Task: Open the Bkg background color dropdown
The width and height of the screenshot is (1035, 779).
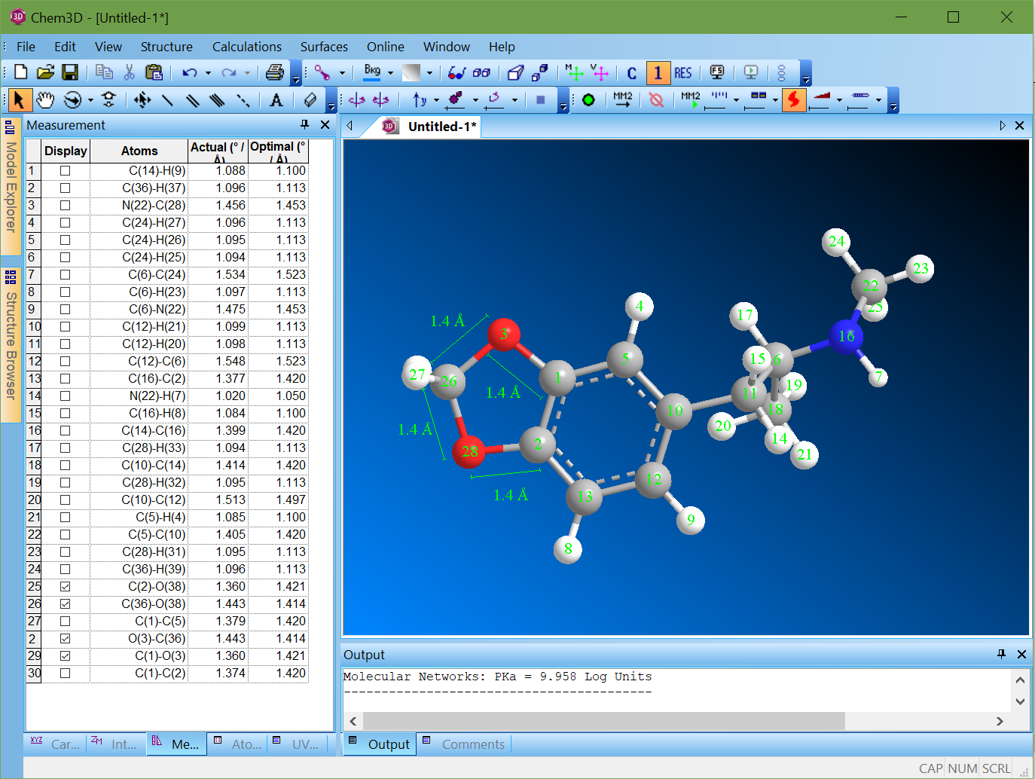Action: point(390,73)
